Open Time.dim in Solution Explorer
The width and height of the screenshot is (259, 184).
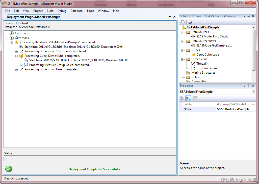203,64
